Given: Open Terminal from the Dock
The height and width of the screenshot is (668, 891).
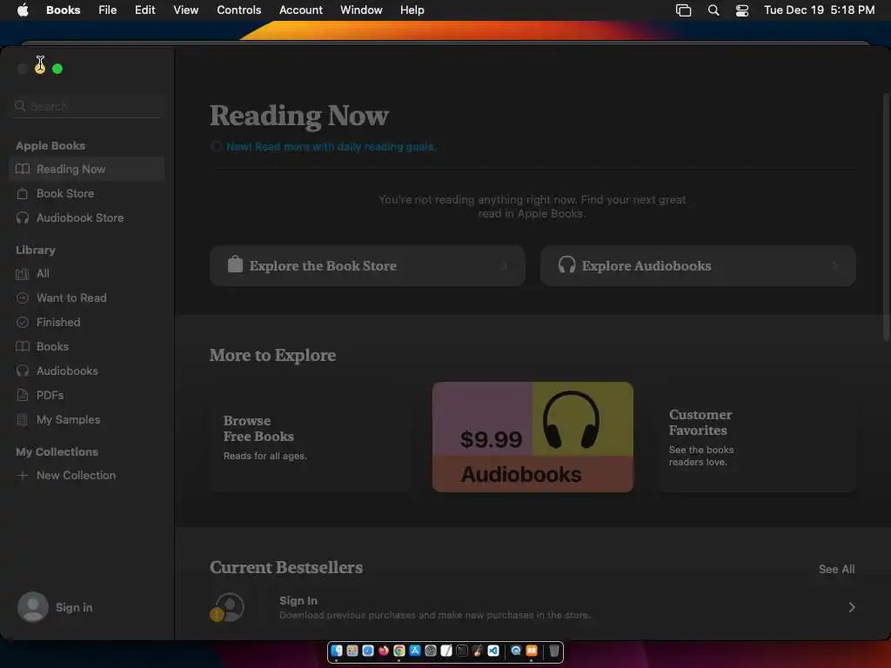Looking at the screenshot, I should click(x=462, y=651).
